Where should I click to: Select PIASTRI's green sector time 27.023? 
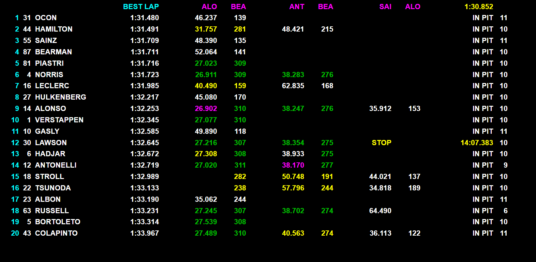click(x=206, y=63)
